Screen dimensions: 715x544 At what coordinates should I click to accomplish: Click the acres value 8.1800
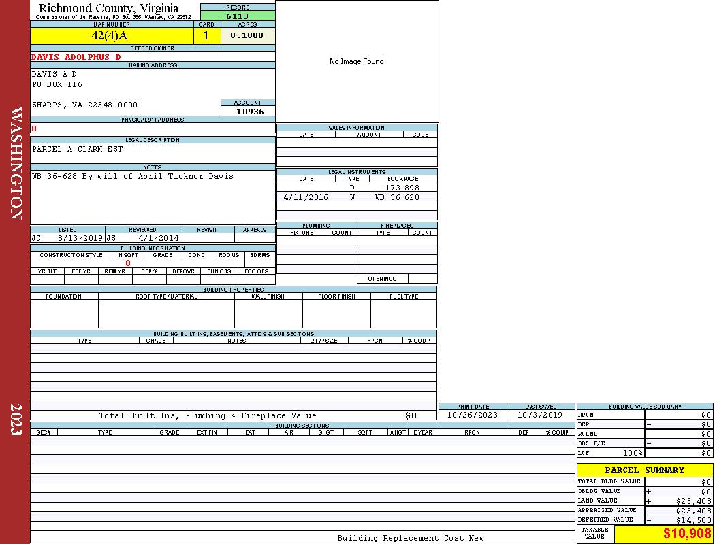click(x=248, y=35)
